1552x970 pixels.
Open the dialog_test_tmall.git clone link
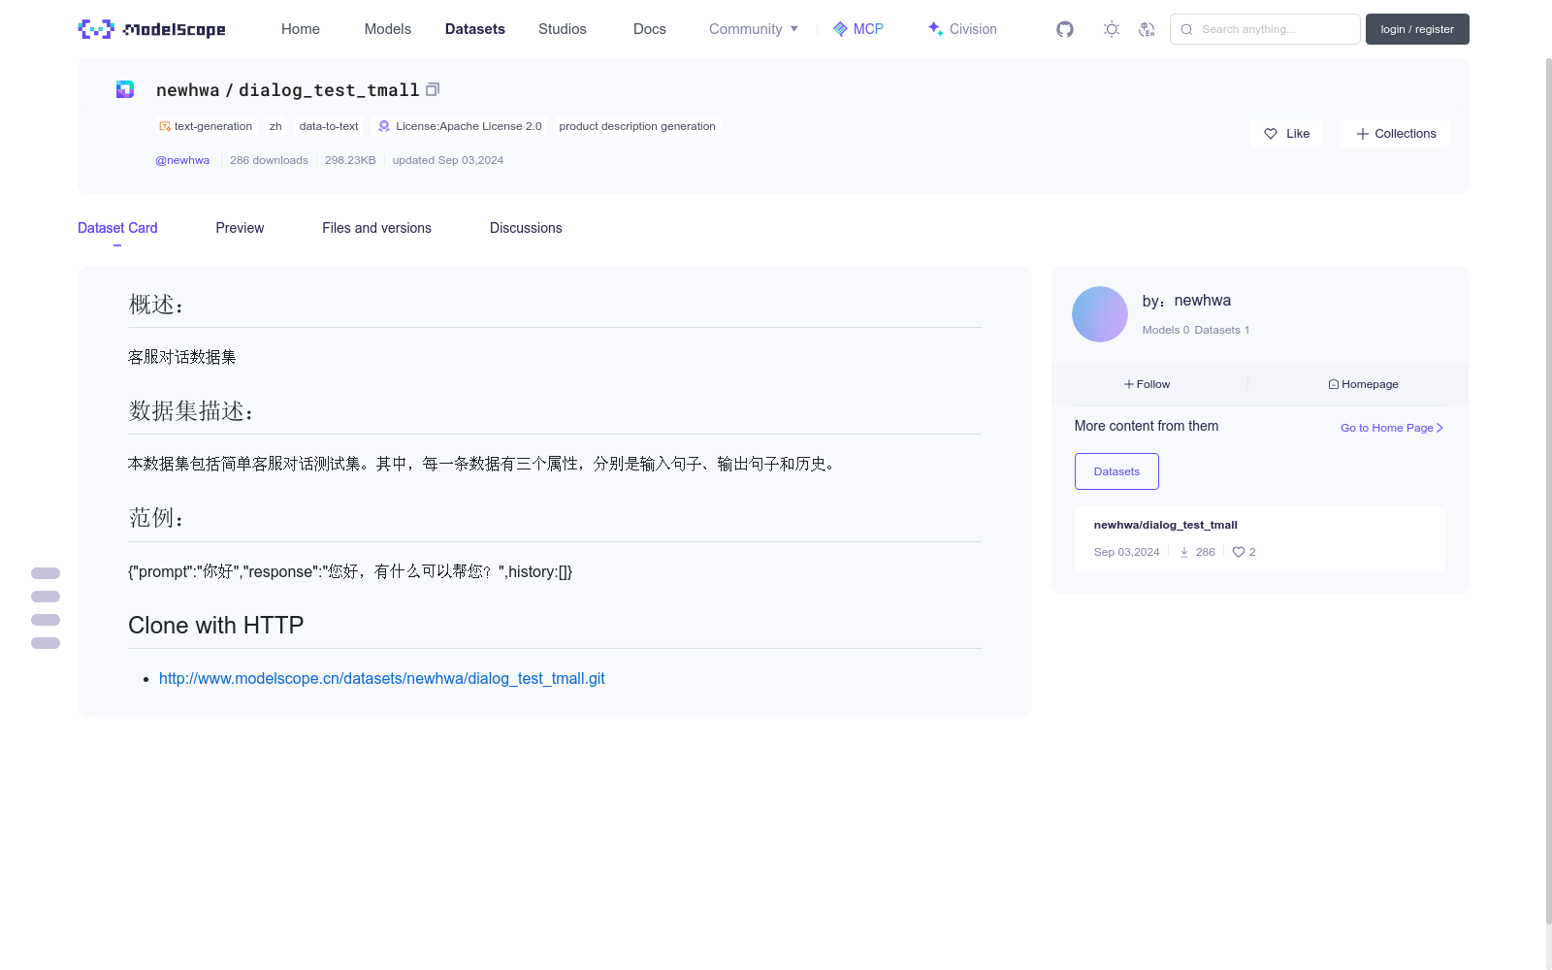pos(382,678)
